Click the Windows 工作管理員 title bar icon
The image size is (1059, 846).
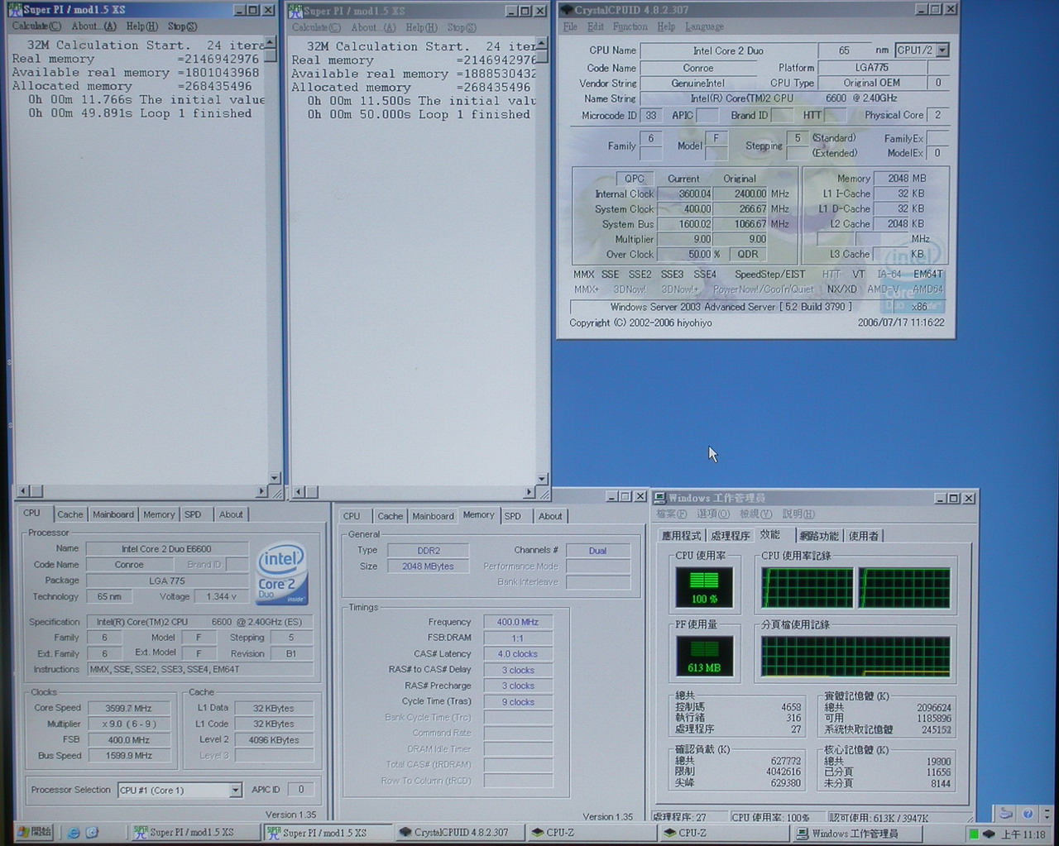point(660,498)
